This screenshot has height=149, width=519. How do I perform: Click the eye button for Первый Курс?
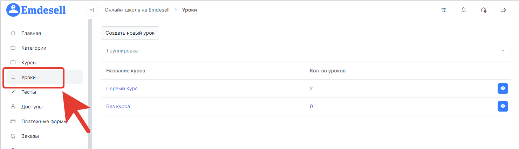click(503, 88)
